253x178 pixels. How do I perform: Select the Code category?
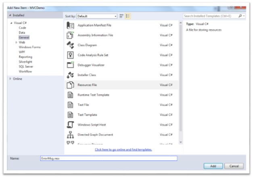[x=22, y=28]
